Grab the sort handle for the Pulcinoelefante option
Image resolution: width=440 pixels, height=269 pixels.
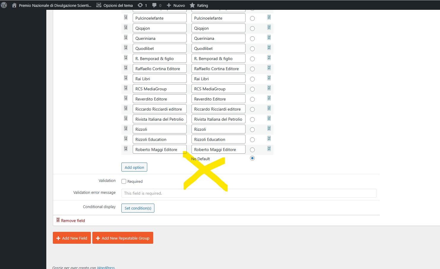coord(126,17)
